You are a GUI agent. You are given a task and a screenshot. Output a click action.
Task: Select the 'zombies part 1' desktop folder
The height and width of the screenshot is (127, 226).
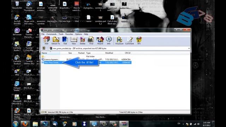[100, 7]
